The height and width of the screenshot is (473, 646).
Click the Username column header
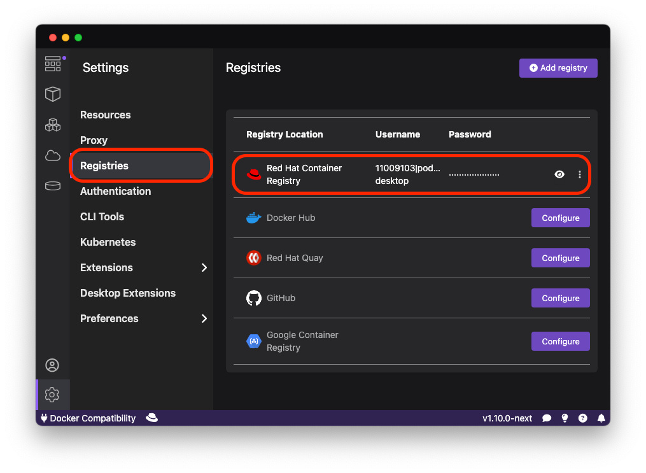point(398,134)
